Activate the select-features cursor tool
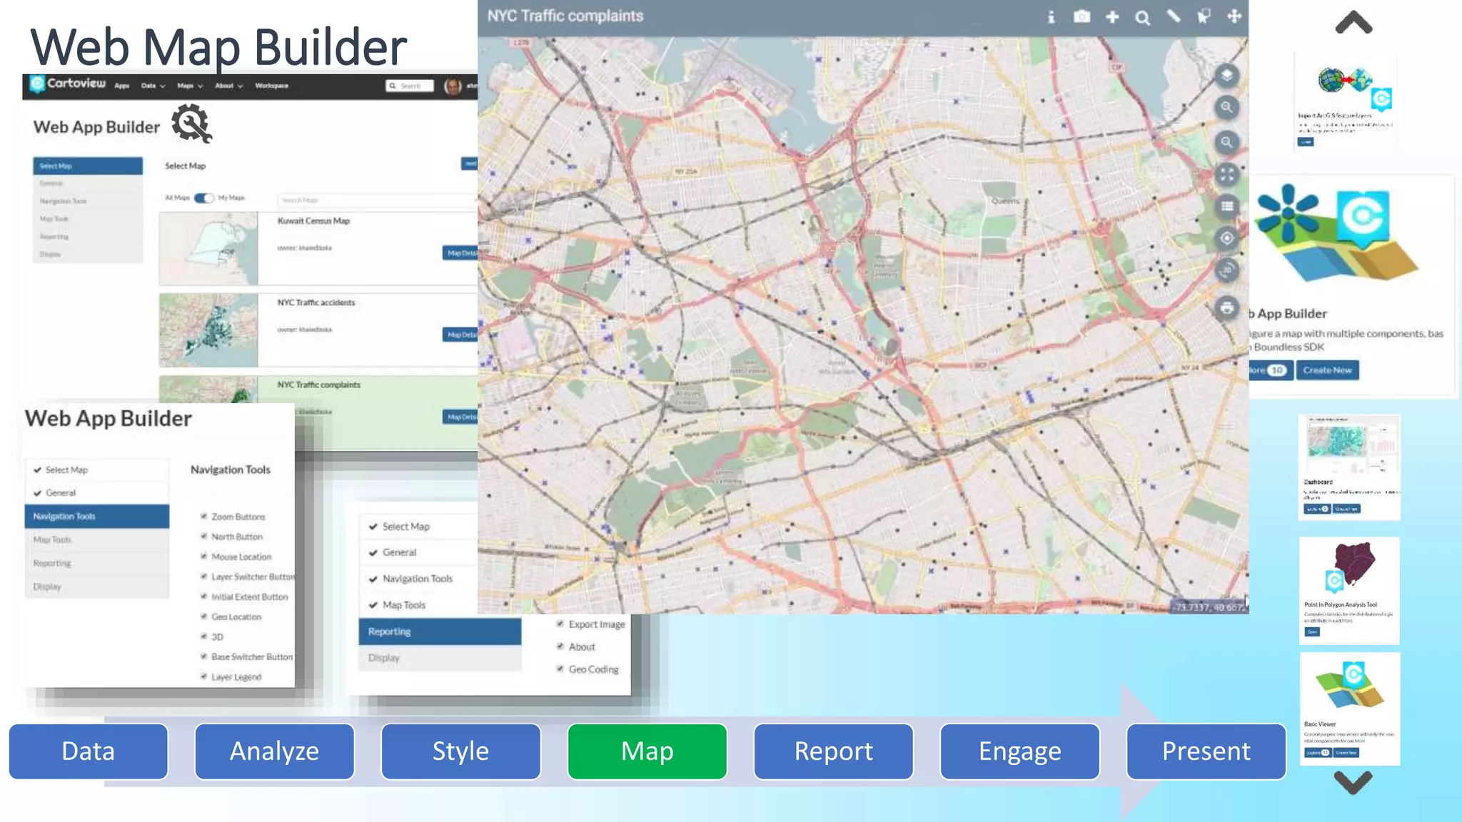Screen dimensions: 1462x822 click(1204, 16)
